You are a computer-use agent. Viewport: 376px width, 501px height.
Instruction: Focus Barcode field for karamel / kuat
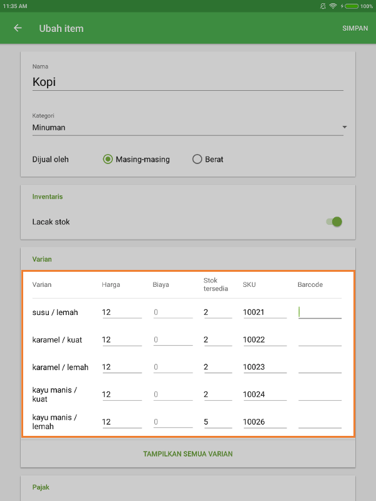click(x=320, y=339)
